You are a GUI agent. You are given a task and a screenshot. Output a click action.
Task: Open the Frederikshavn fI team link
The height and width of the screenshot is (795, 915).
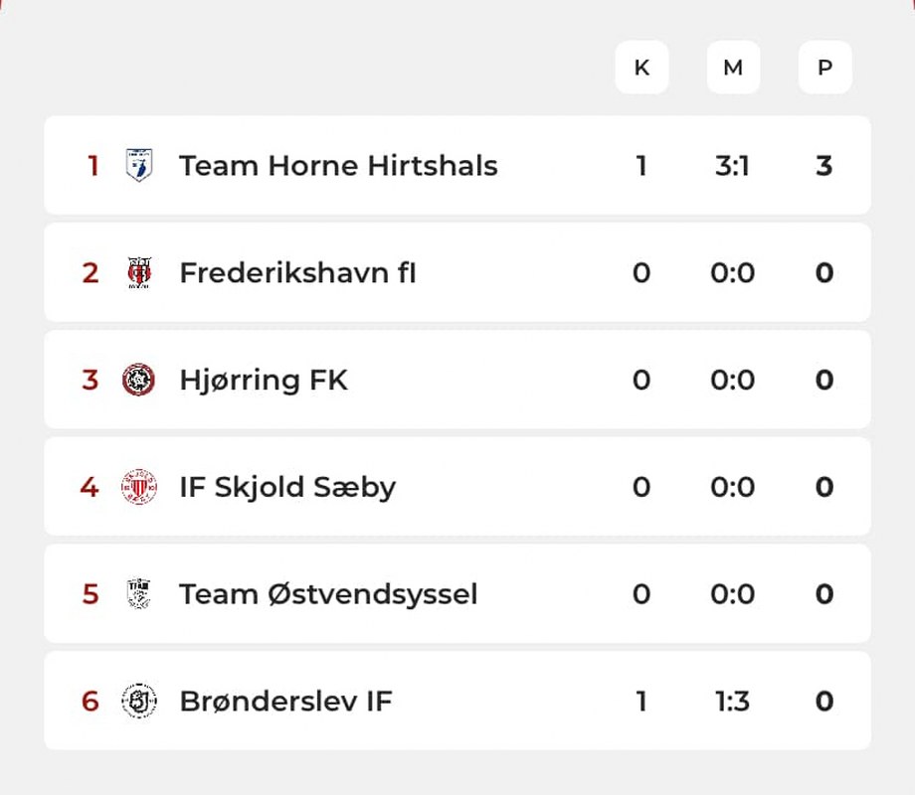(x=297, y=272)
